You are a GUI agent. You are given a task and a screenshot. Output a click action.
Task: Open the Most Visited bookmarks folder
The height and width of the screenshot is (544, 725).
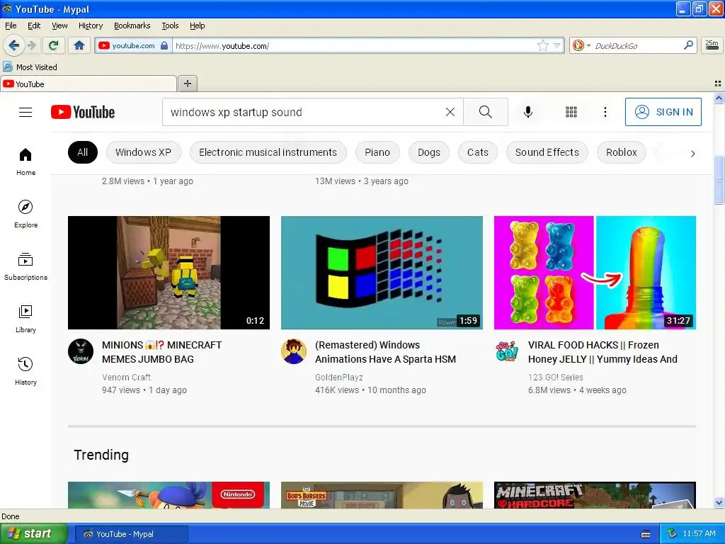tap(30, 67)
